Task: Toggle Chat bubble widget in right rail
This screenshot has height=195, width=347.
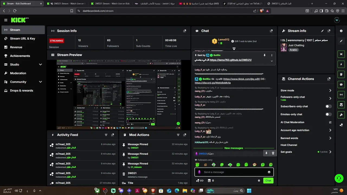Action: pyautogui.click(x=341, y=84)
